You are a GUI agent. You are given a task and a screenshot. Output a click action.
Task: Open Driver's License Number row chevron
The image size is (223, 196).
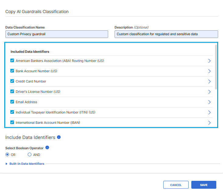[209, 92]
